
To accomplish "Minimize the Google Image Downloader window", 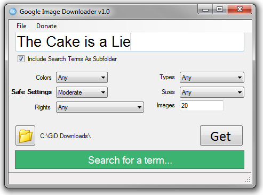I will coord(205,10).
